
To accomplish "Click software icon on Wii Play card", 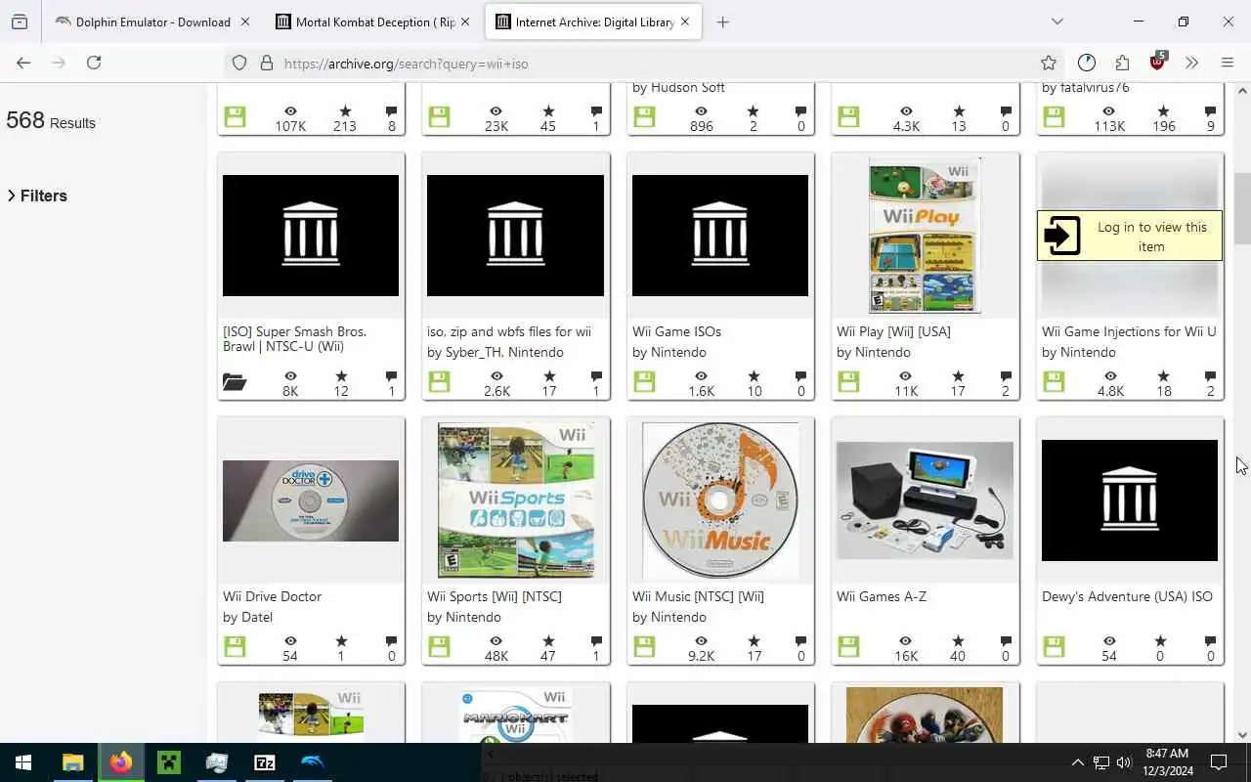I will 848,382.
